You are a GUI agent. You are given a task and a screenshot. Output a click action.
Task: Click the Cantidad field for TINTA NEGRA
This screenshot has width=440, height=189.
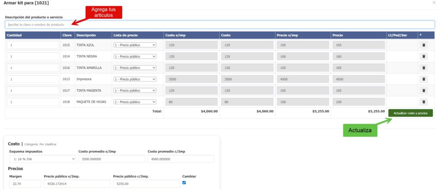33,56
